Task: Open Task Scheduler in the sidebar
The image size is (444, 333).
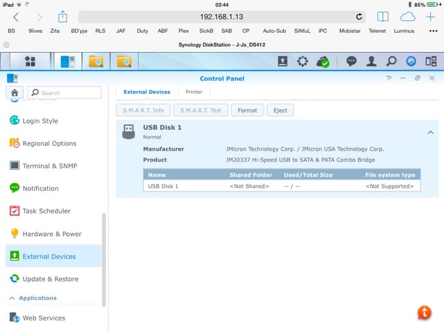Action: (x=46, y=211)
